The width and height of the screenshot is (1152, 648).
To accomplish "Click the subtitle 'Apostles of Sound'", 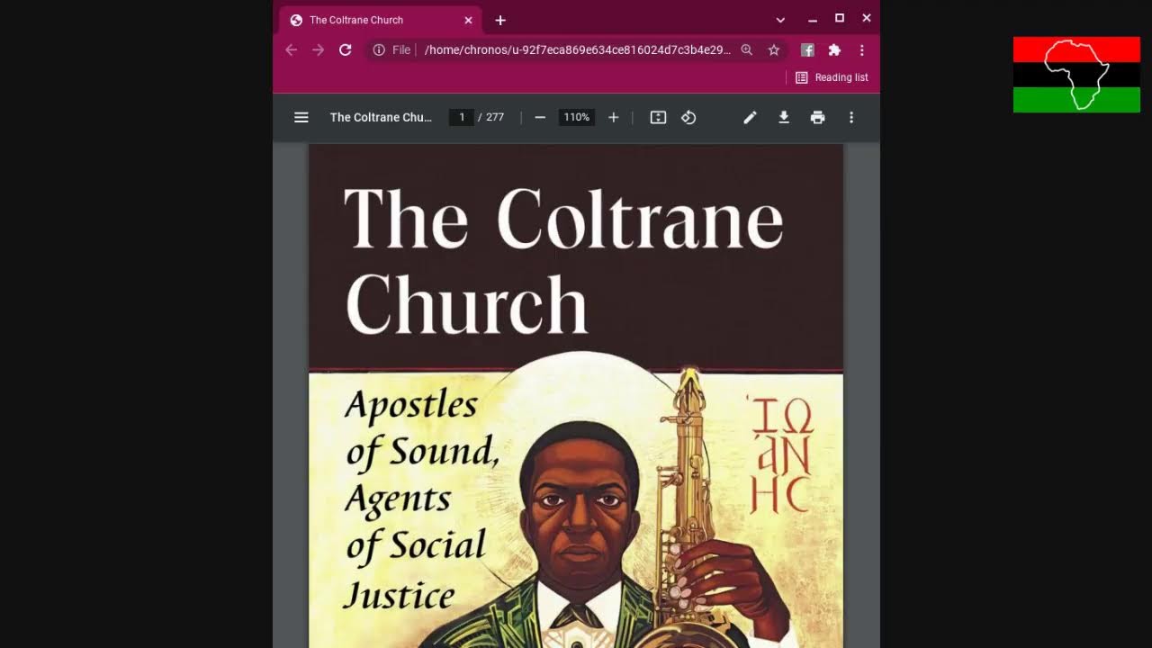I will click(421, 427).
